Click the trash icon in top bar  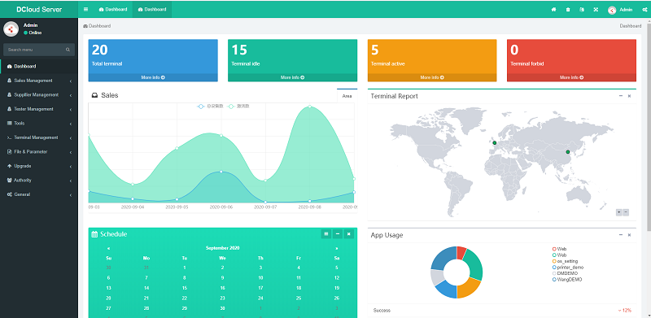click(x=568, y=10)
